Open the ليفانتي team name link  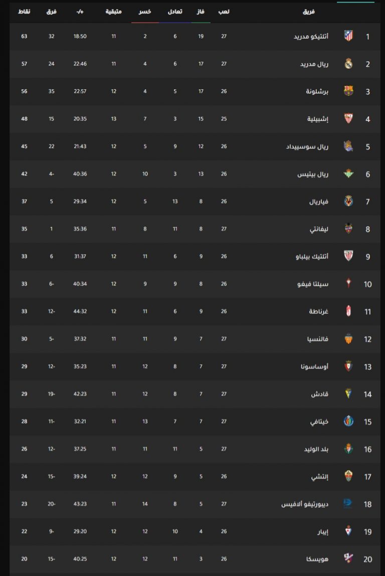click(319, 229)
